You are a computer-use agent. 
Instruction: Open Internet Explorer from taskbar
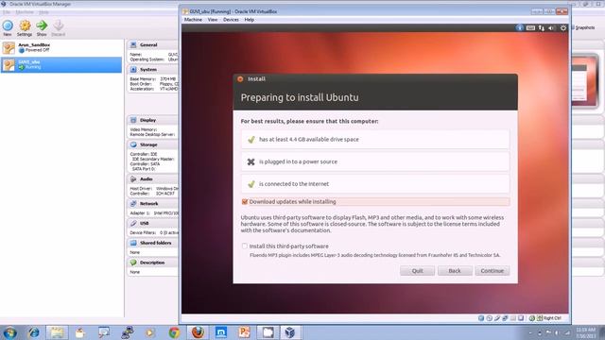(34, 332)
